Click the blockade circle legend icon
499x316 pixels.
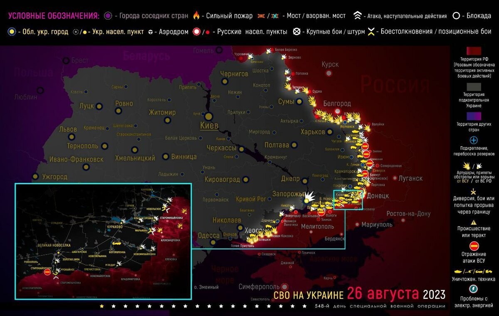[x=456, y=16]
